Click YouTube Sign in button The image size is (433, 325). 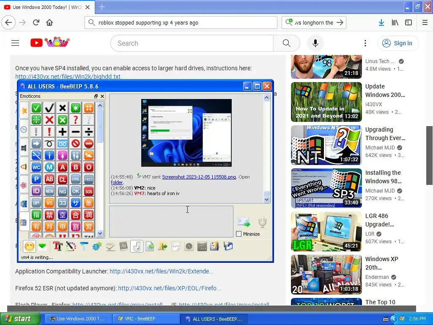tap(398, 43)
